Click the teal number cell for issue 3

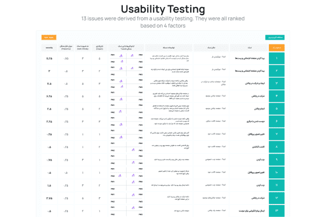(277, 84)
